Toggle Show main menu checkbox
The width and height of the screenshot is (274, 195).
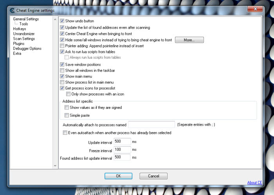pyautogui.click(x=62, y=76)
